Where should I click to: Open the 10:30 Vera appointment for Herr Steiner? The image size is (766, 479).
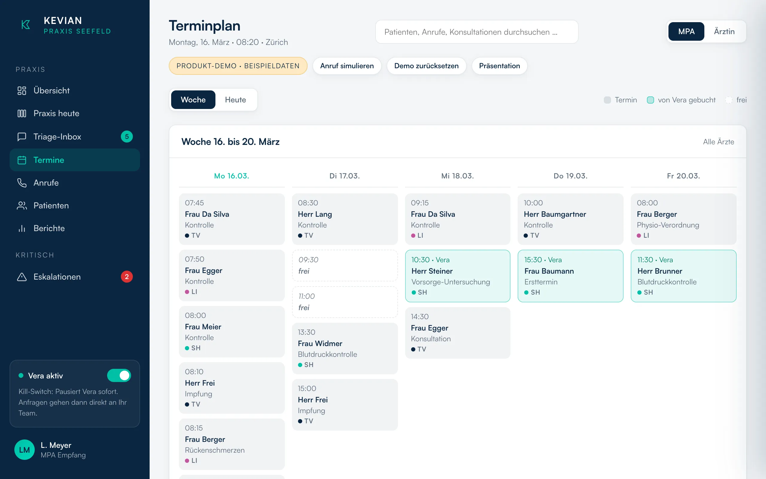click(x=458, y=276)
